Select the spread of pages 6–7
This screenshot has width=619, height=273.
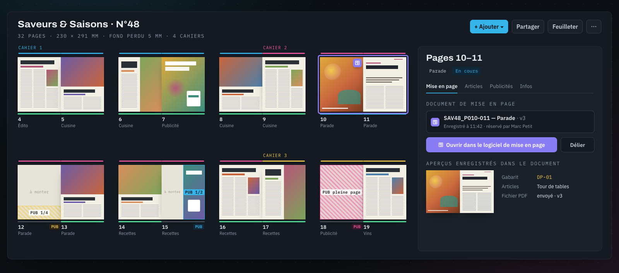pos(162,84)
